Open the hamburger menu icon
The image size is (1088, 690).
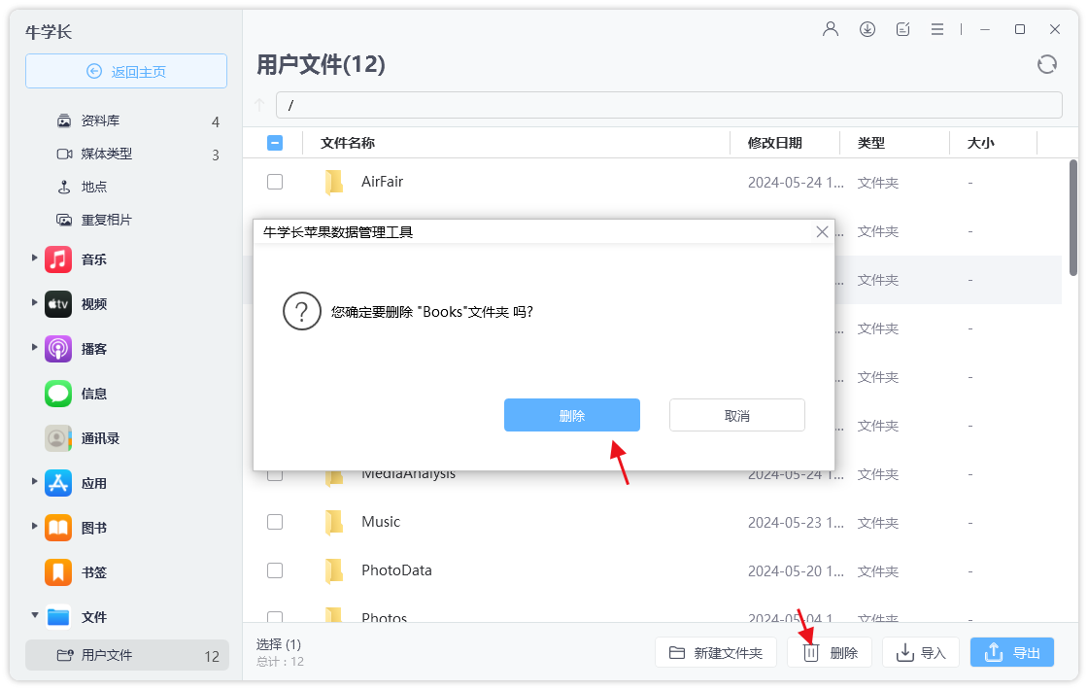coord(937,29)
